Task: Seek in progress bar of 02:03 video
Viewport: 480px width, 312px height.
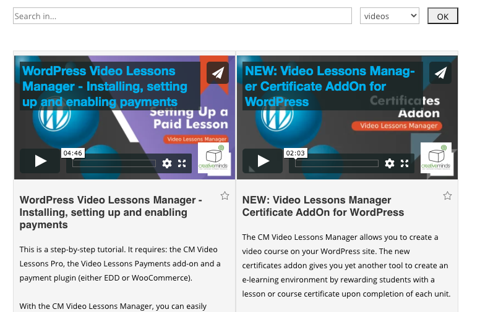Action: click(x=336, y=163)
